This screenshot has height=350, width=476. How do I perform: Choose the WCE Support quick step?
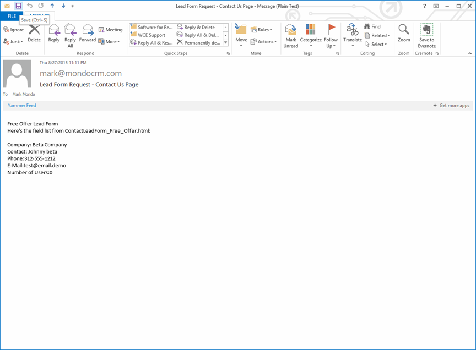151,35
